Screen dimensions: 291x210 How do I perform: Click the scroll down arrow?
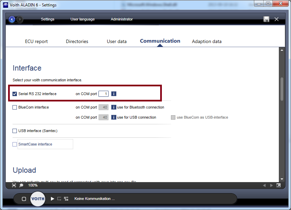click(282, 179)
